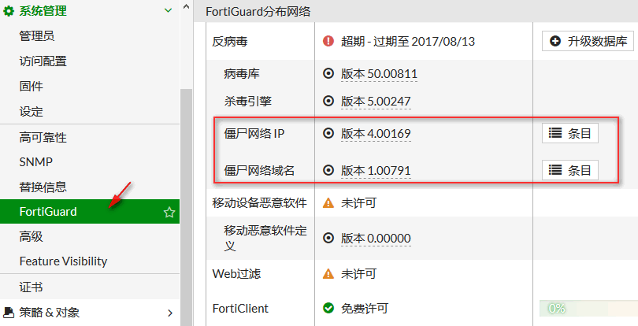Click the 移动设备恶意软件 label
This screenshot has width=638, height=326.
[260, 203]
